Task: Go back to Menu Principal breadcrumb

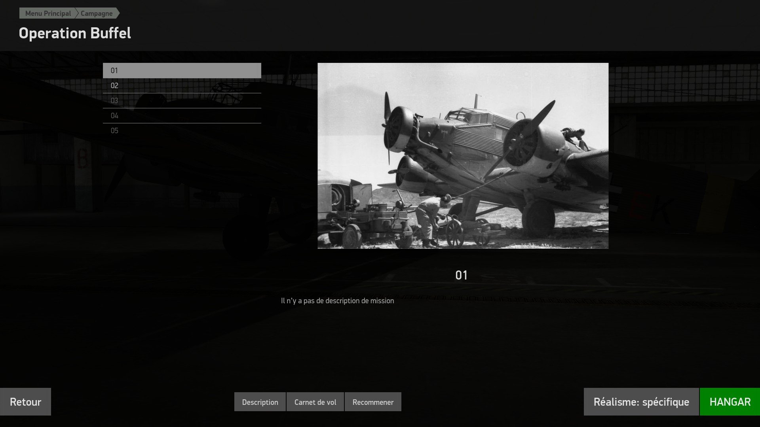Action: tap(47, 13)
